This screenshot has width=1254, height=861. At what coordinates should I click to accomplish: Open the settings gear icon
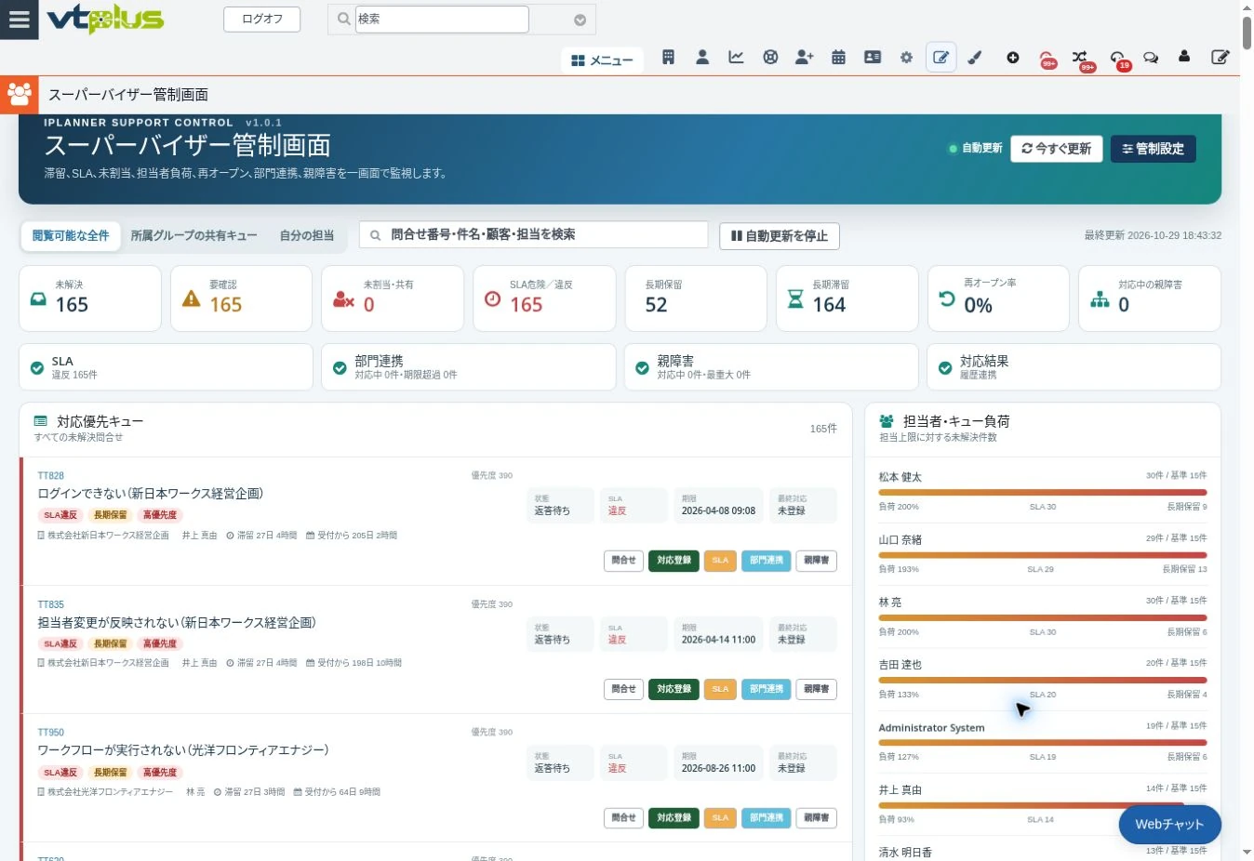click(x=906, y=58)
